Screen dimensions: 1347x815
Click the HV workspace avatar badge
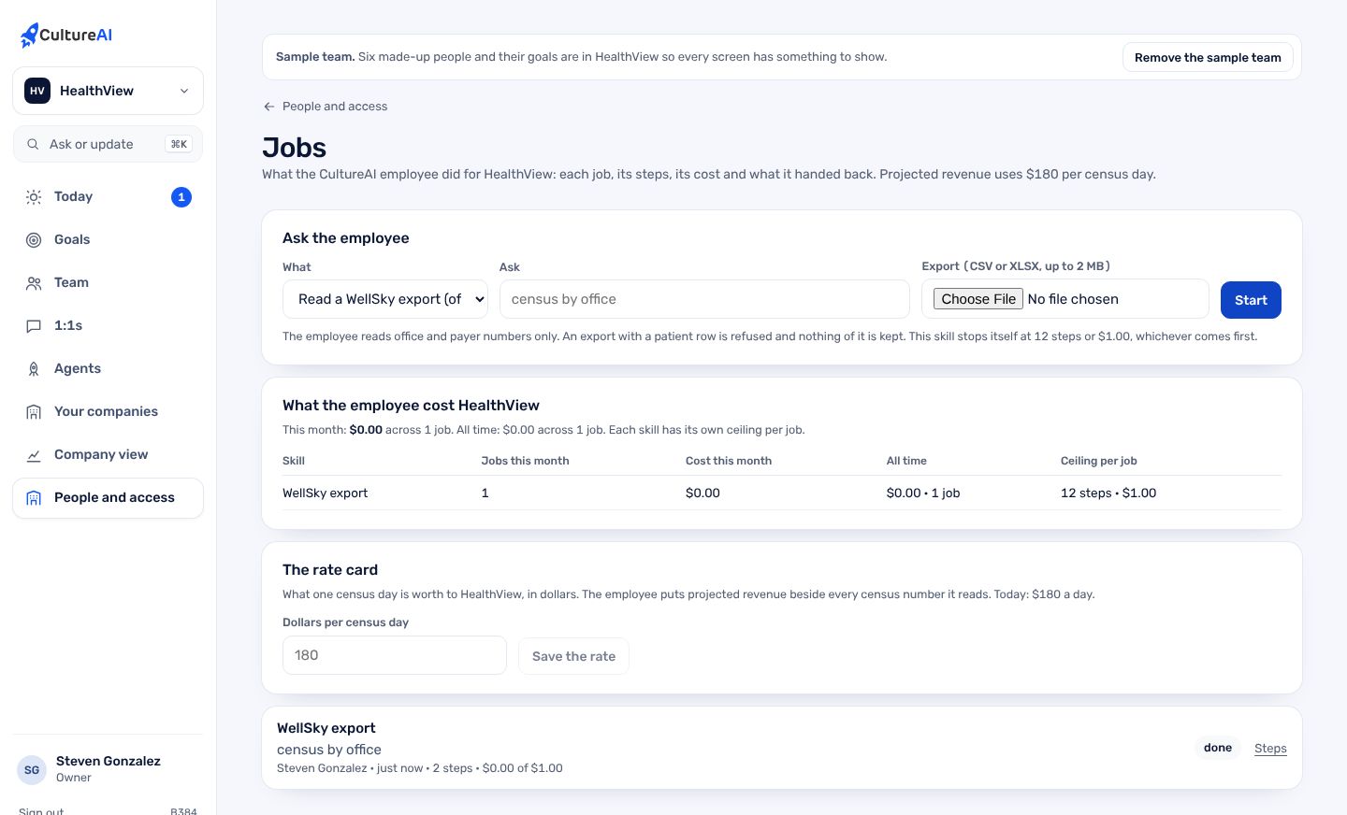(37, 91)
